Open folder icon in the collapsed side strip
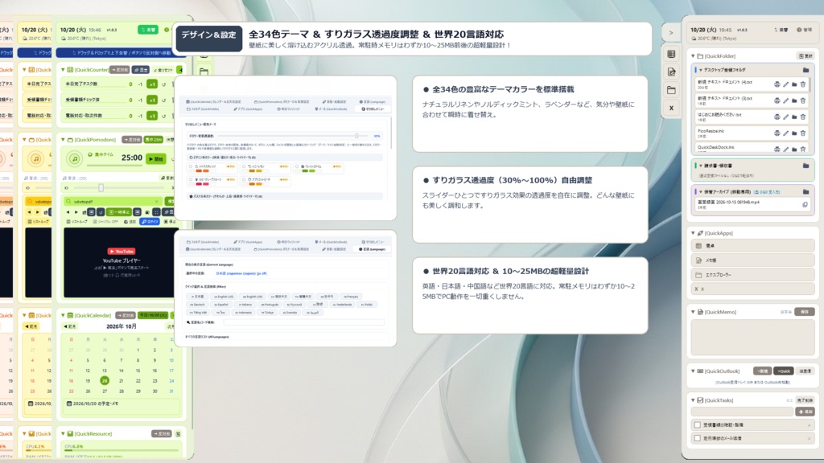This screenshot has height=463, width=824. 671,90
